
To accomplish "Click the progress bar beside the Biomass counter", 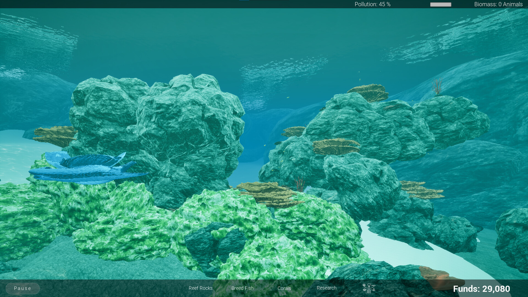I will click(x=440, y=4).
